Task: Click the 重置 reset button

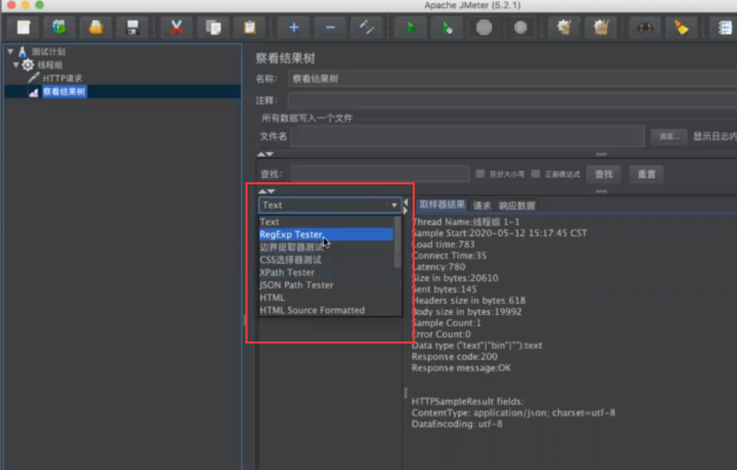Action: tap(647, 174)
